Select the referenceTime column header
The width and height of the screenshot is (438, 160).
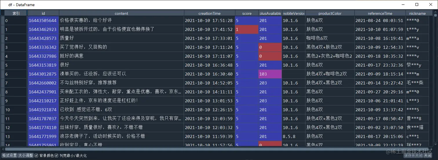tap(380, 13)
